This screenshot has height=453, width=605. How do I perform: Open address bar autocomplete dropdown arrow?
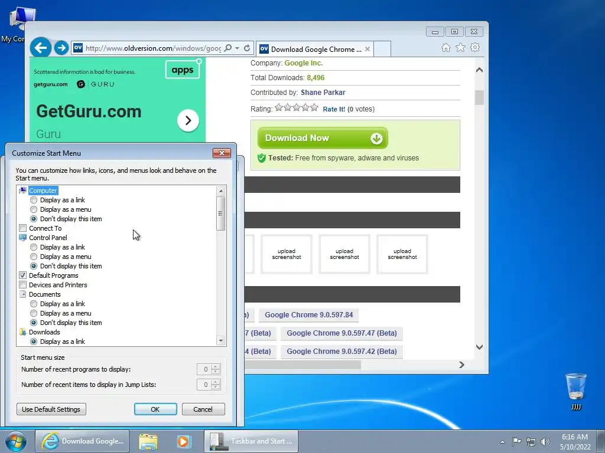pos(238,48)
